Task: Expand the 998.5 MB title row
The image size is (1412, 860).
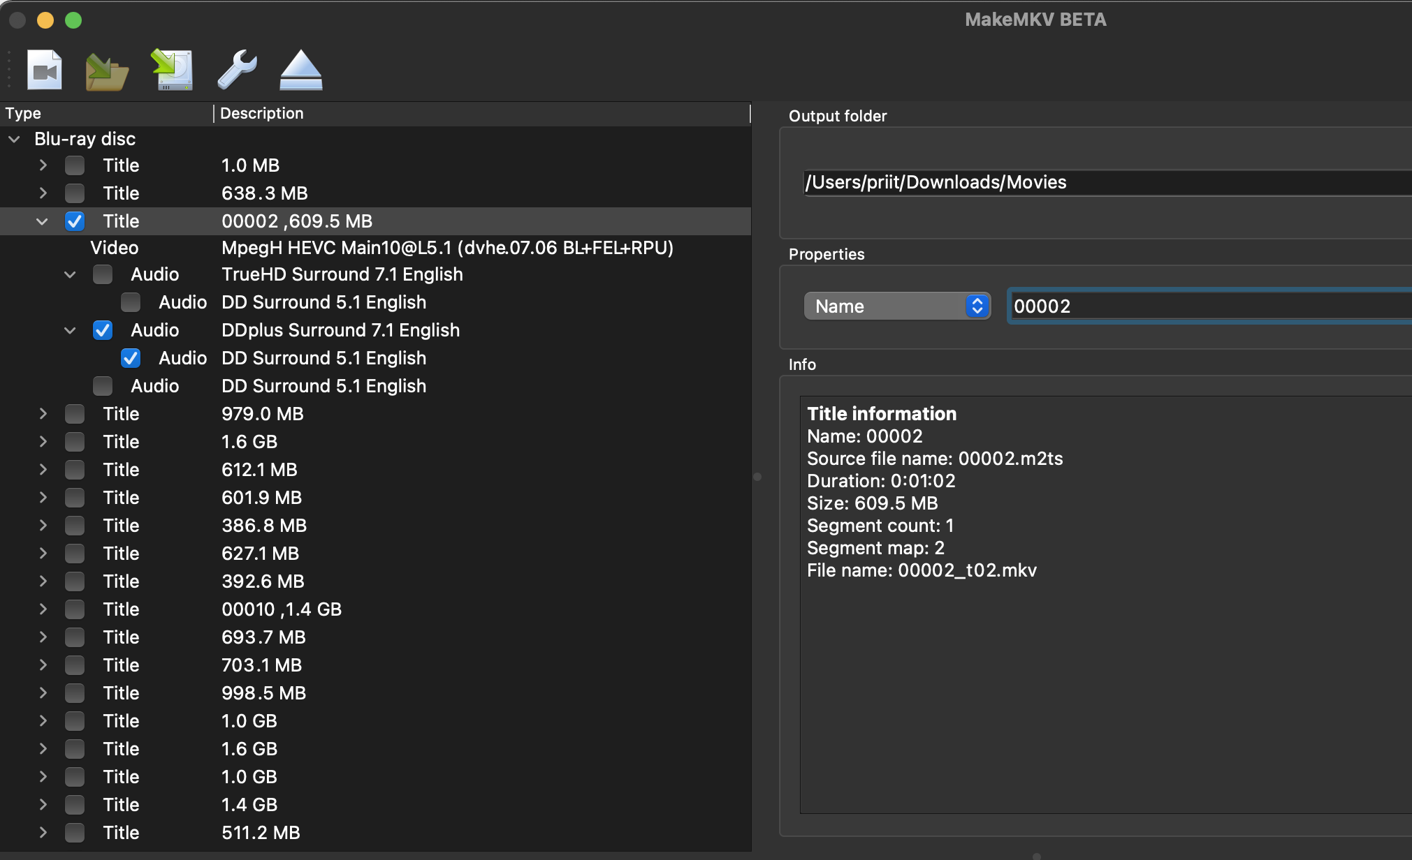Action: click(43, 693)
